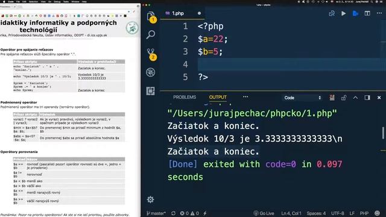
Task: Open Spotlight search in the menu bar
Action: (x=372, y=1)
